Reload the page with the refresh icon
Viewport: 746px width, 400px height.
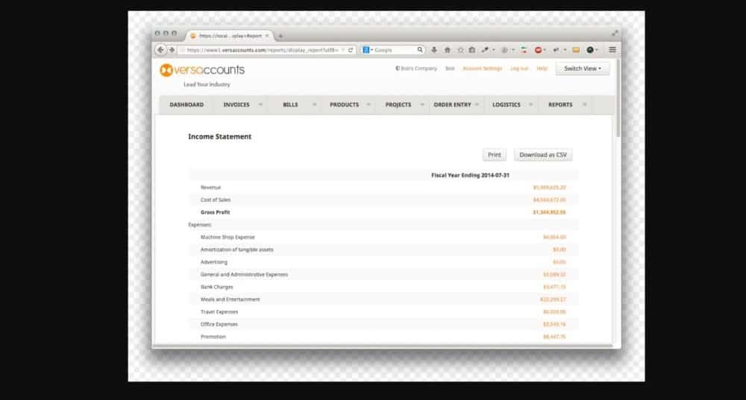[351, 50]
